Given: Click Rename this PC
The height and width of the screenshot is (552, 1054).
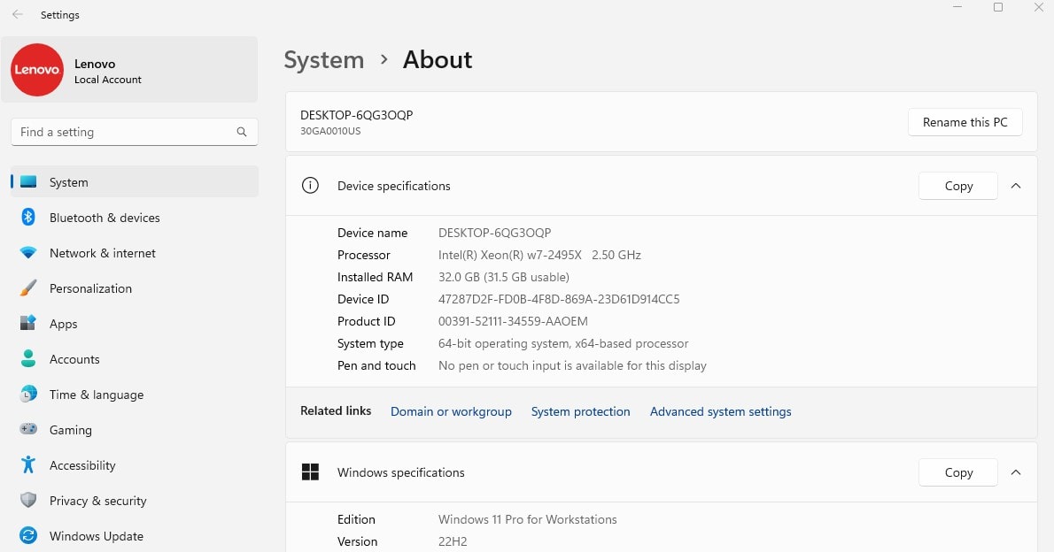Looking at the screenshot, I should point(965,121).
